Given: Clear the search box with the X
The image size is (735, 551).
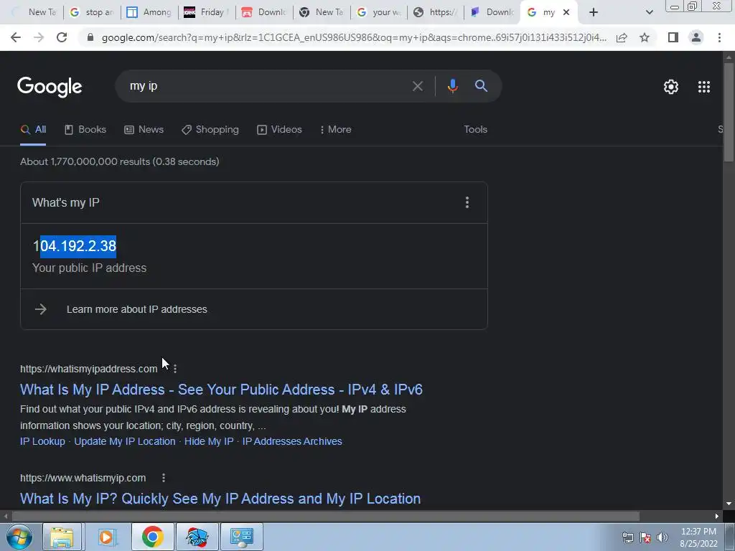Looking at the screenshot, I should tap(417, 86).
